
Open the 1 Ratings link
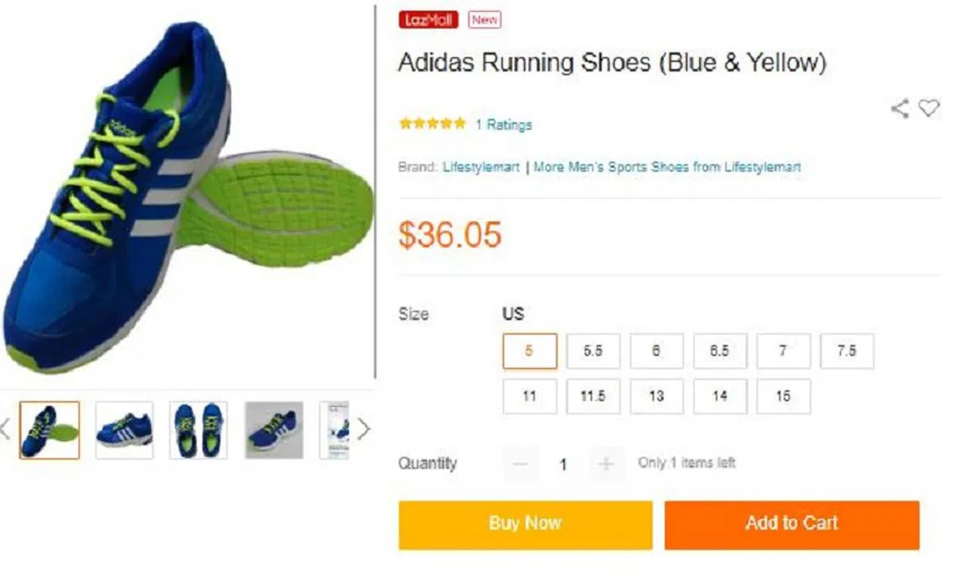[x=504, y=125]
